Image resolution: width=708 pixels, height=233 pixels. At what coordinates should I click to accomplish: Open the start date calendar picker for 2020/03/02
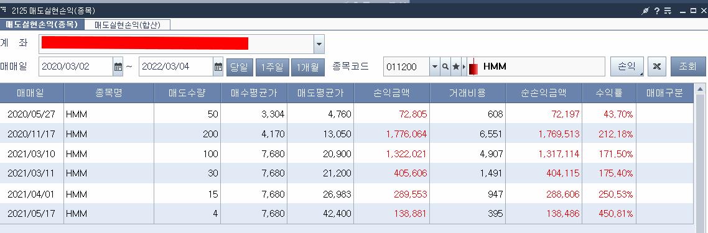tap(118, 66)
